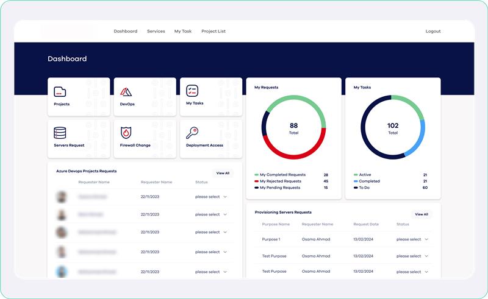
Task: Open the My Tasks checklist icon card
Action: (x=211, y=97)
